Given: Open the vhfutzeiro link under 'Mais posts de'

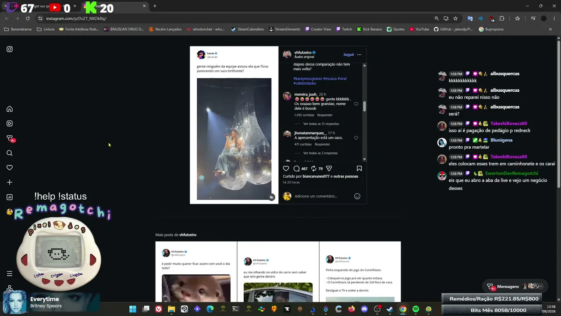Looking at the screenshot, I should [188, 235].
